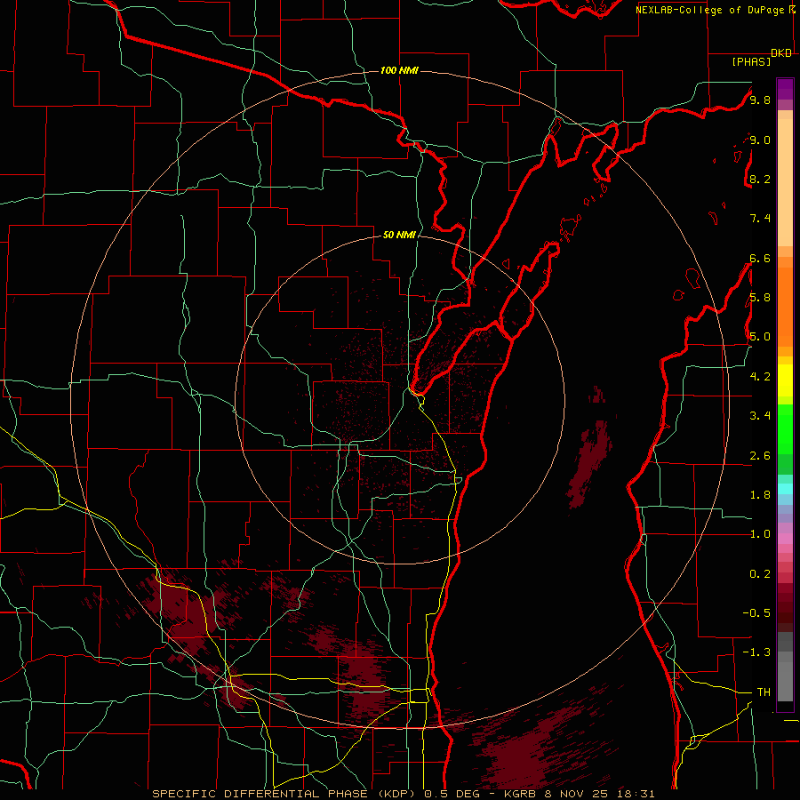The image size is (800, 800).
Task: Pick the cyan color bar segment
Action: (785, 489)
